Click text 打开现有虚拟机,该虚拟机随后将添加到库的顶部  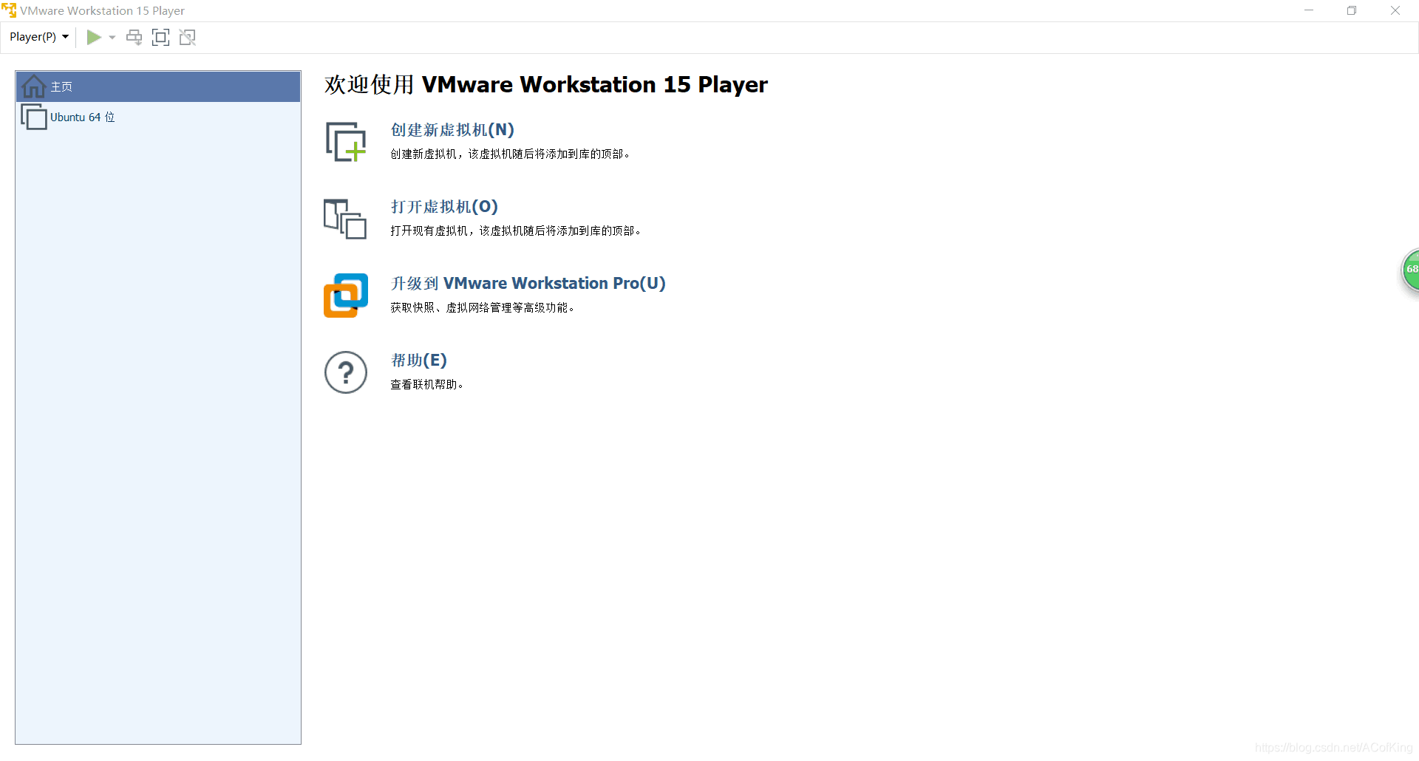point(516,231)
